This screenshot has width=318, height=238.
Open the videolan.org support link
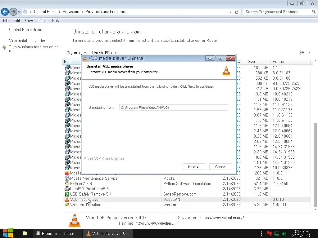[x=222, y=218]
